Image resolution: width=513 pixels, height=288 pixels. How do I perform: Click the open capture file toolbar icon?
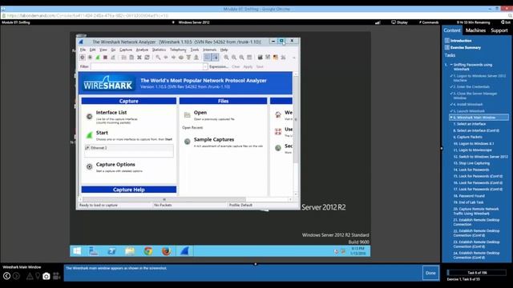point(124,58)
